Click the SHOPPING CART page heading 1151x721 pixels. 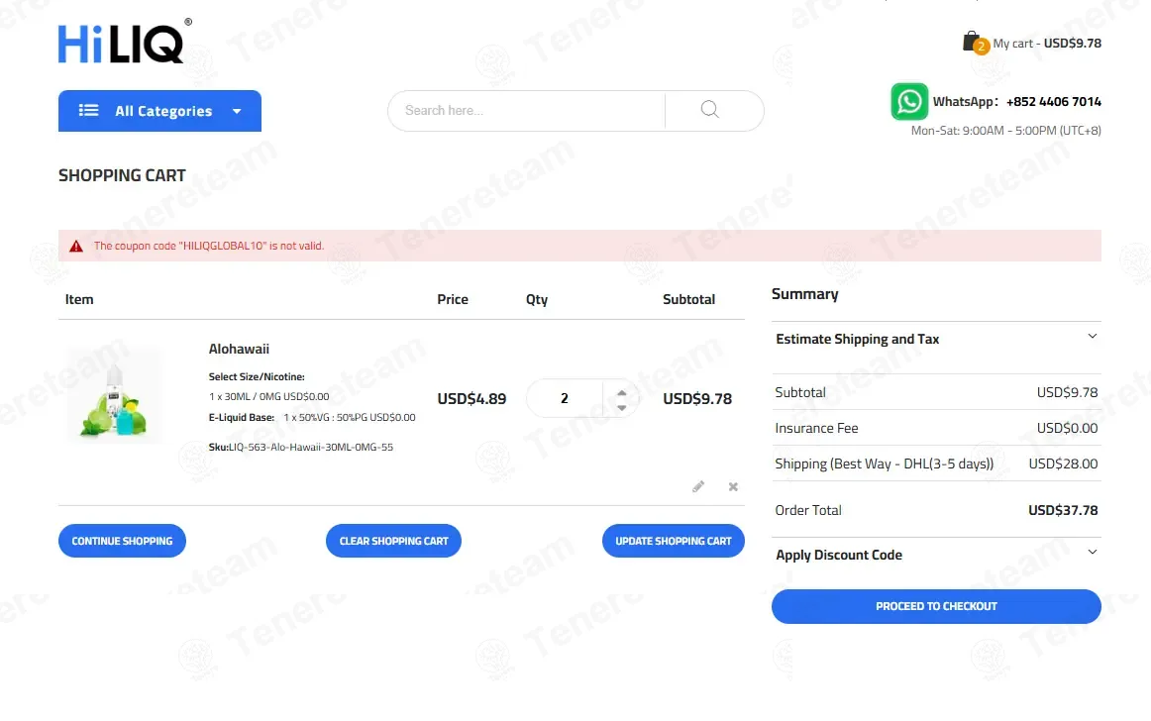[x=122, y=175]
